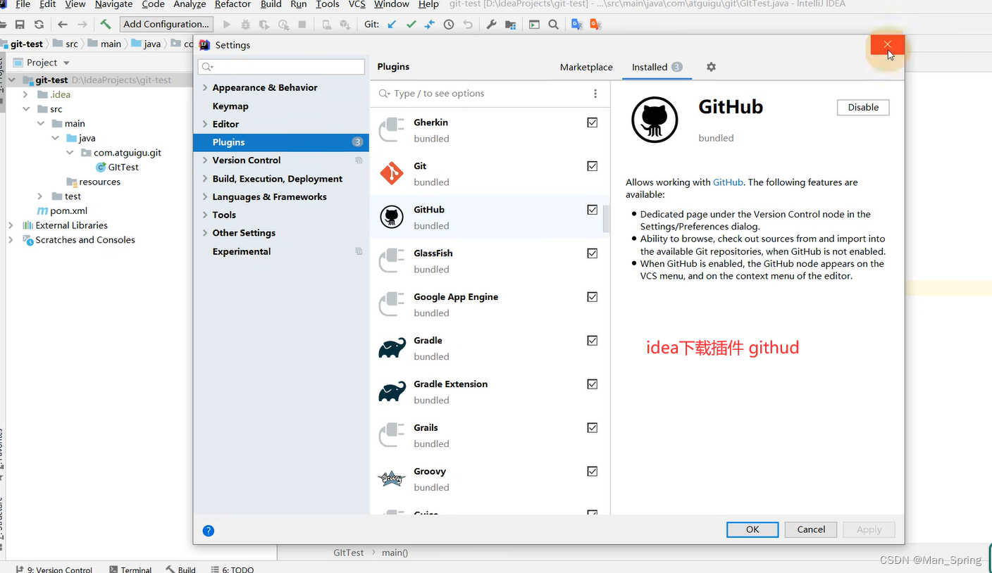Click the blue Translate plugin icon
This screenshot has width=992, height=573.
click(x=577, y=25)
